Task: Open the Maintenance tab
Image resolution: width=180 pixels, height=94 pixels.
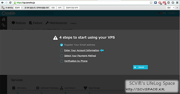Action: tap(56, 23)
